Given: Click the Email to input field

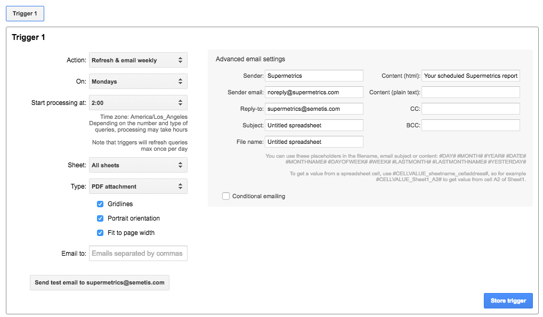Looking at the screenshot, I should click(x=138, y=254).
